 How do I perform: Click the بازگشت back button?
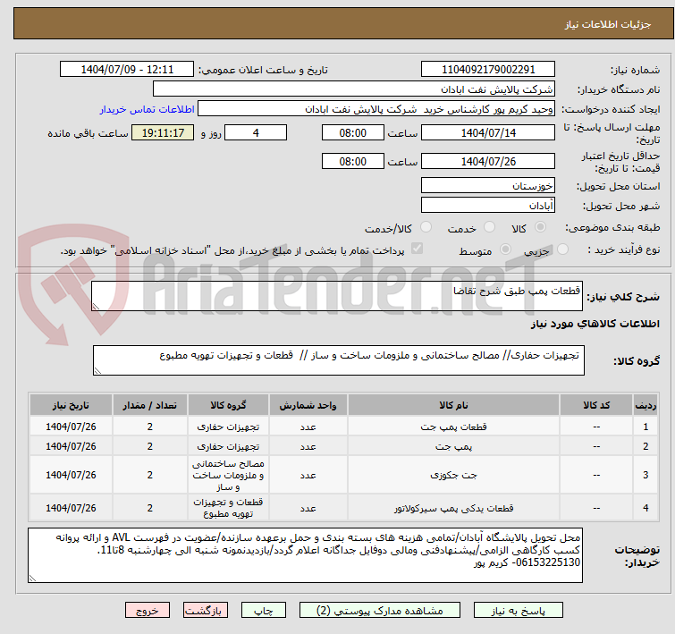pos(205,611)
